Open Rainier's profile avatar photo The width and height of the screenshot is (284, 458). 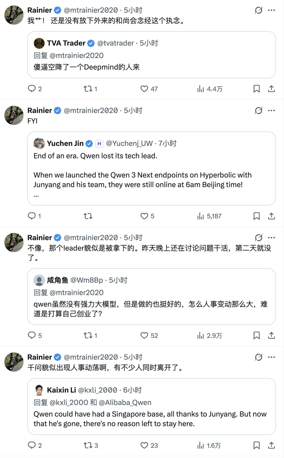[x=14, y=15]
